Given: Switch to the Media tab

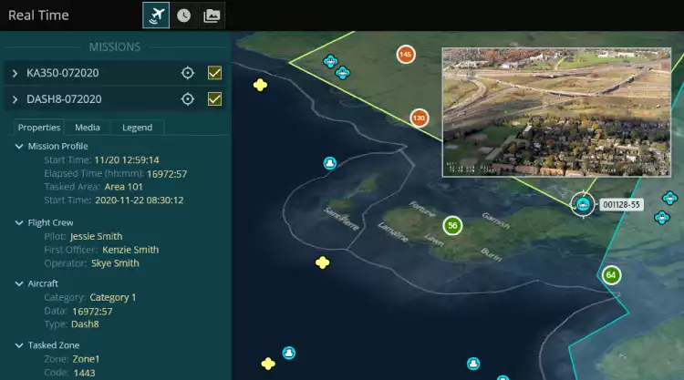Looking at the screenshot, I should [88, 128].
